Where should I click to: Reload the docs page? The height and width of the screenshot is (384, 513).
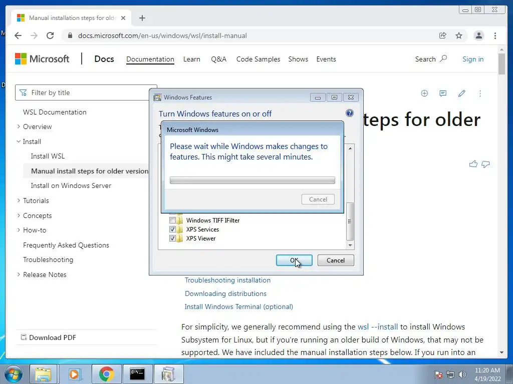50,35
